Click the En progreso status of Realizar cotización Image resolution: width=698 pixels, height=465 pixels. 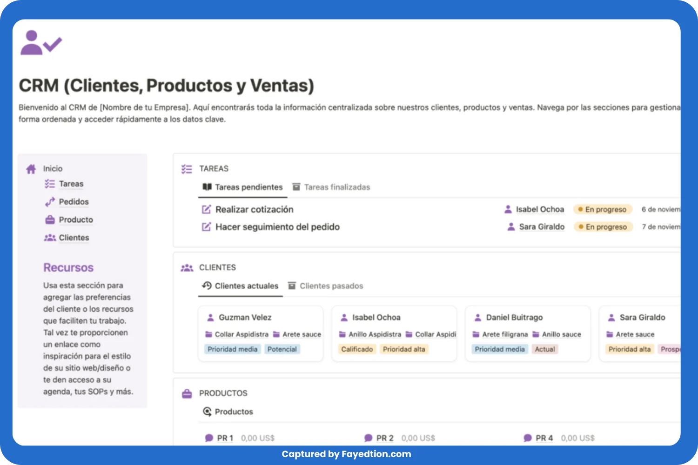(x=603, y=210)
